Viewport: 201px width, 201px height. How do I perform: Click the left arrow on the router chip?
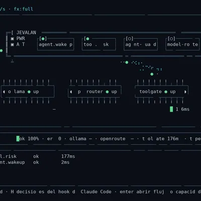[71, 92]
